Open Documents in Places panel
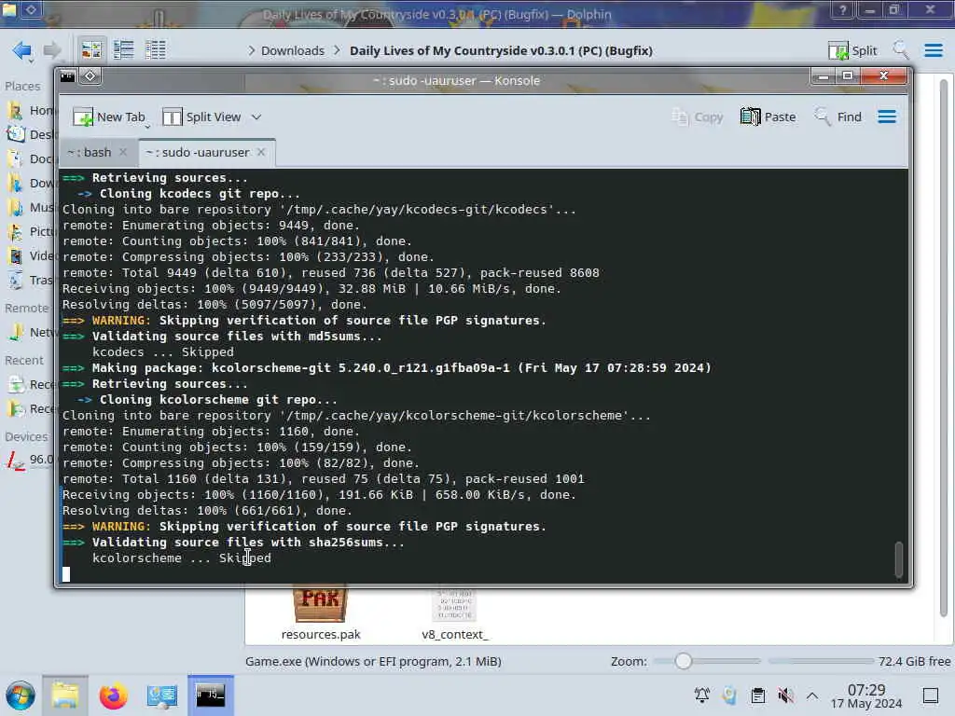Image resolution: width=955 pixels, height=716 pixels. [x=29, y=158]
